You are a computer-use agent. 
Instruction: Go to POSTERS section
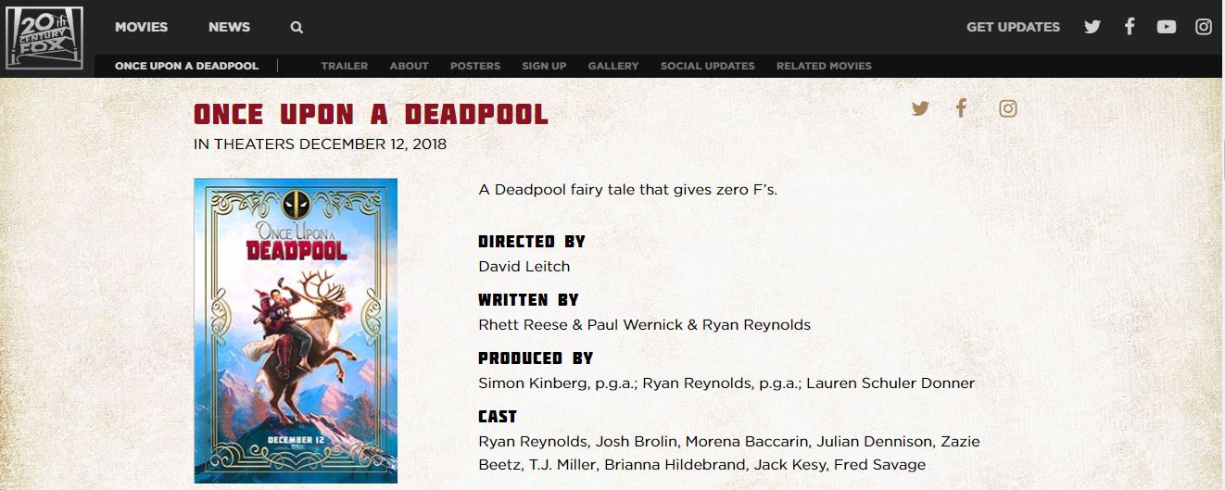pyautogui.click(x=475, y=66)
